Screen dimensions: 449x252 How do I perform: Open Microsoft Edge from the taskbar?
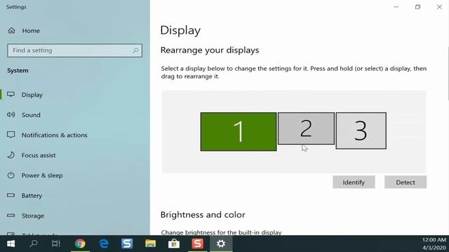(x=104, y=244)
